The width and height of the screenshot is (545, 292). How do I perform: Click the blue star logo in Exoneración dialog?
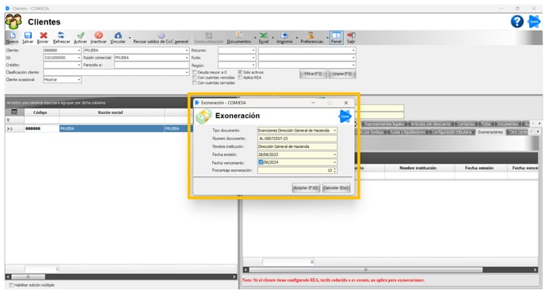pos(345,116)
